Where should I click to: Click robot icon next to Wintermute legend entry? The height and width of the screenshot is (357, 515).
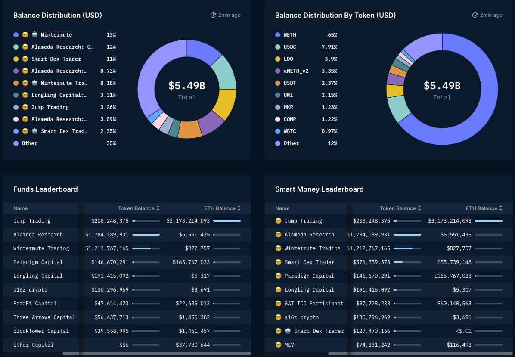(34, 34)
